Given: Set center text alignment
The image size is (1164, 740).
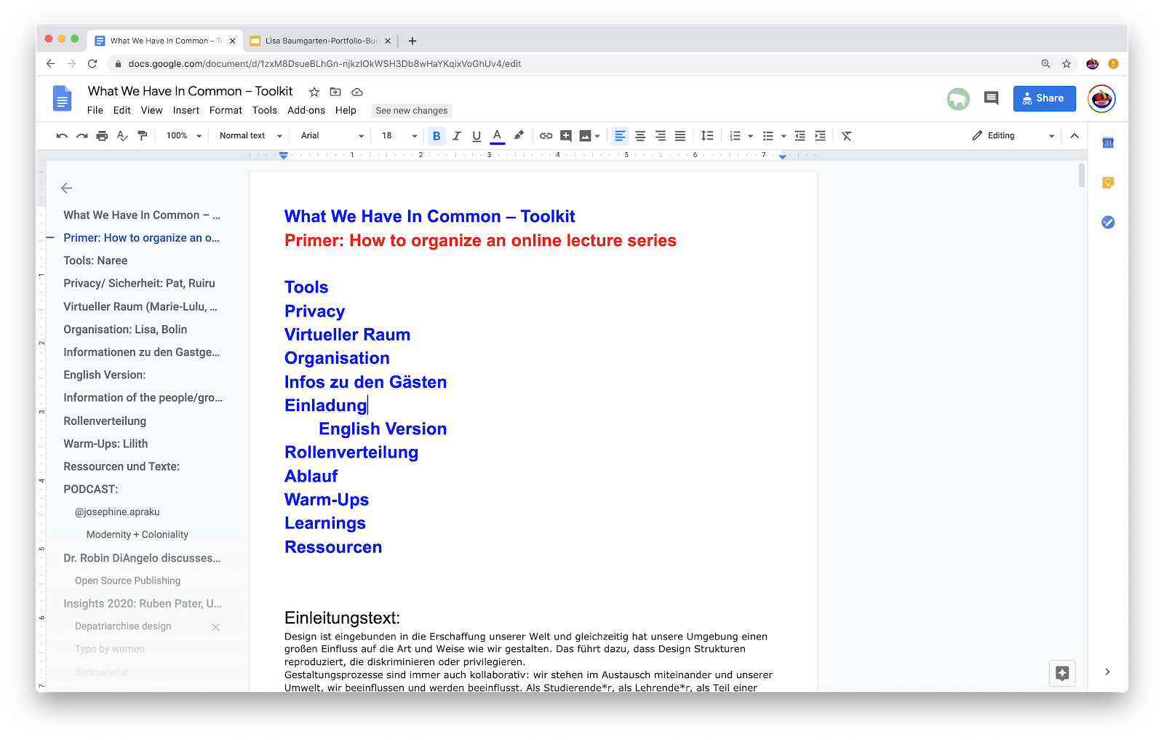Looking at the screenshot, I should coord(640,136).
